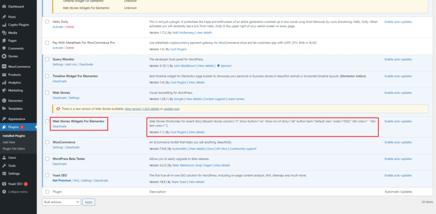Select the WooCommerce plugin checkbox
Image resolution: width=436 pixels, height=214 pixels.
pyautogui.click(x=47, y=142)
